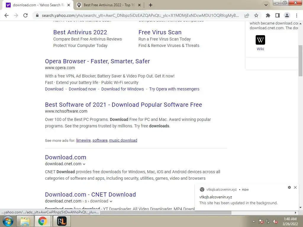Screen dimensions: 303x227
Task: Click the network tray icon
Action: [268, 221]
